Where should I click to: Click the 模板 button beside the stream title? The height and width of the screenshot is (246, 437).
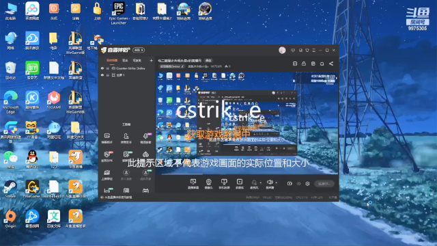click(208, 61)
